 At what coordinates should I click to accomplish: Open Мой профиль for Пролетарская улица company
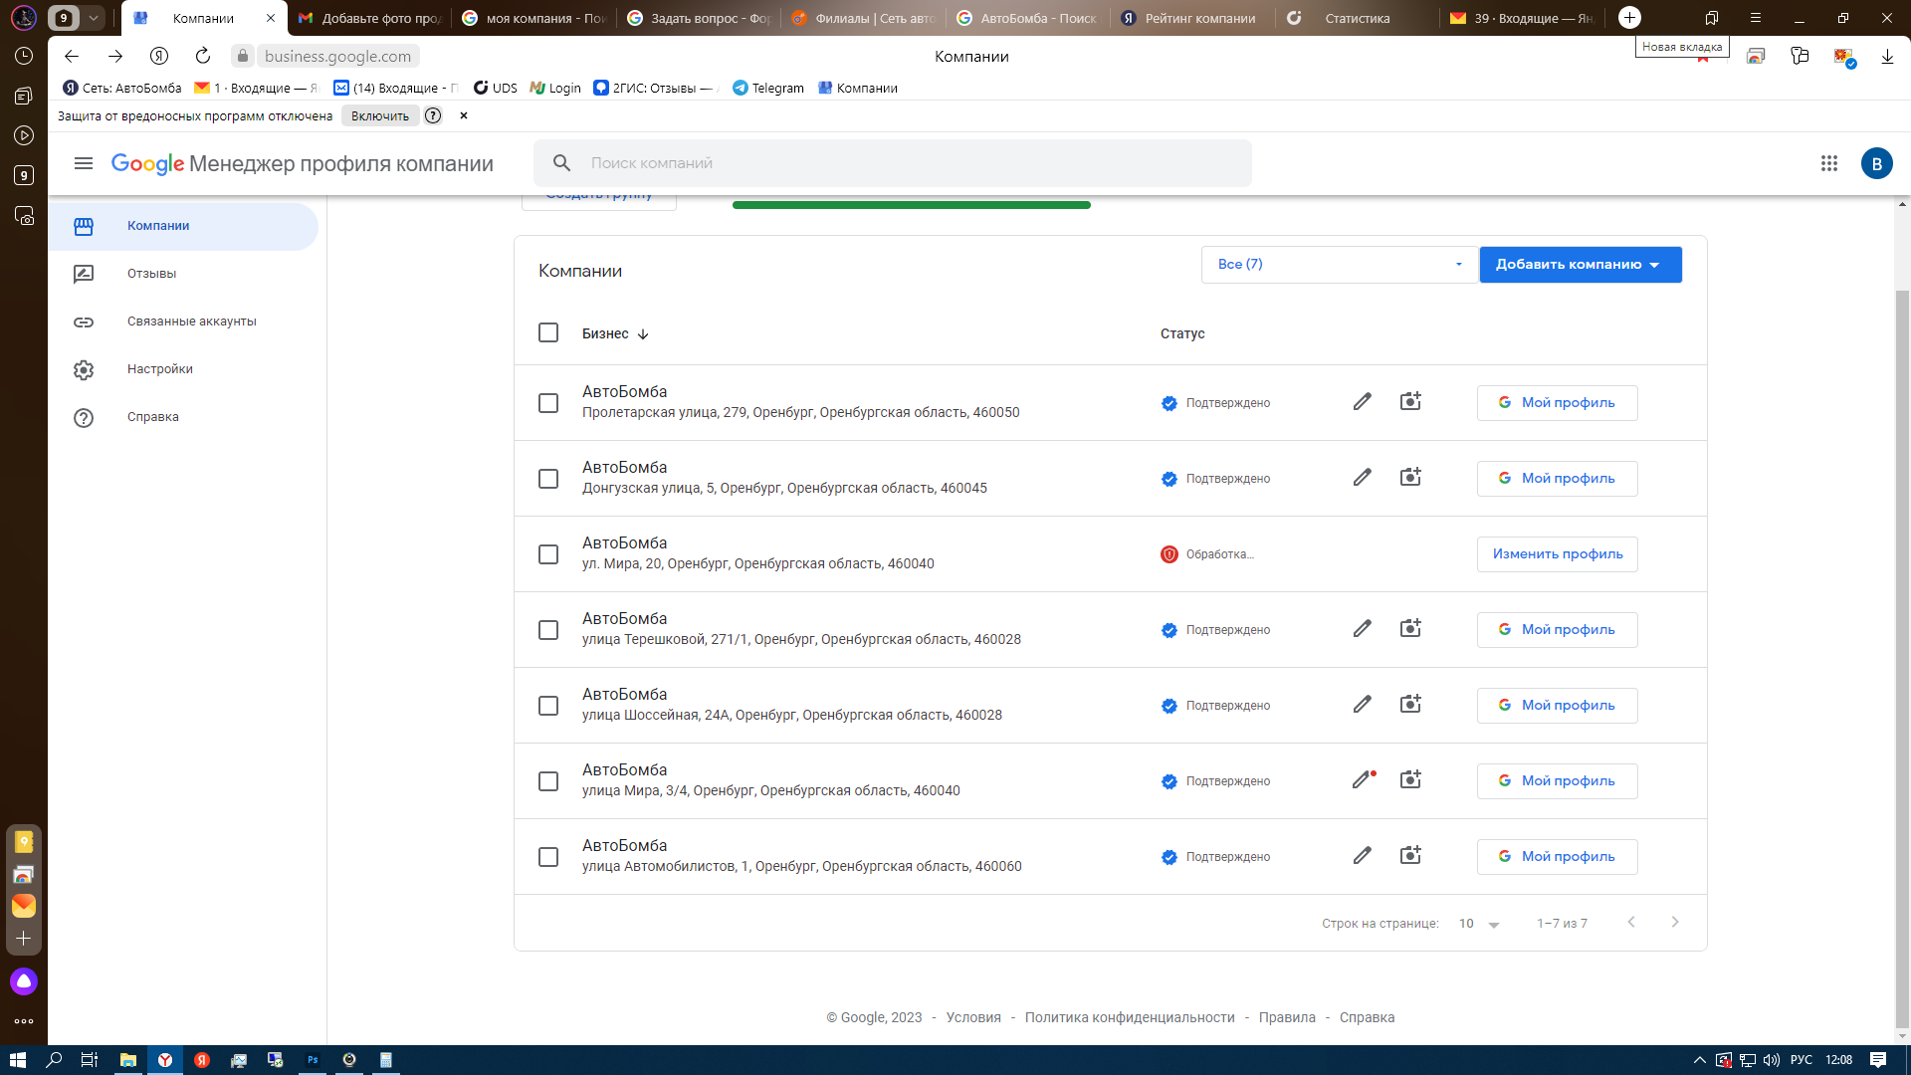pyautogui.click(x=1557, y=403)
